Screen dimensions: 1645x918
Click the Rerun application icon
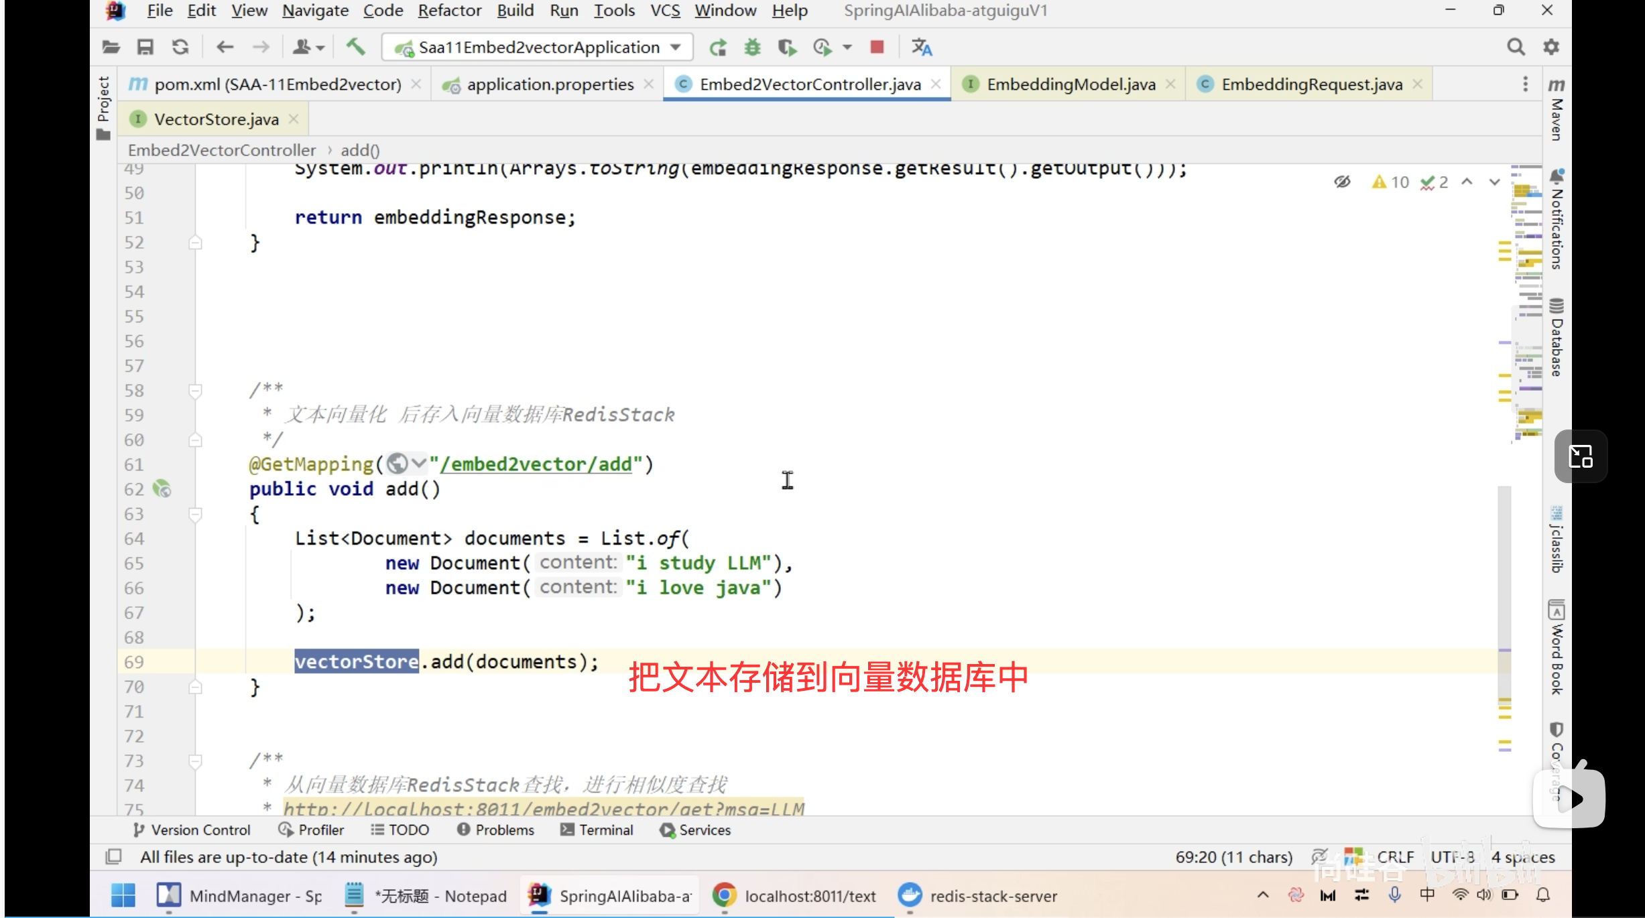tap(718, 47)
